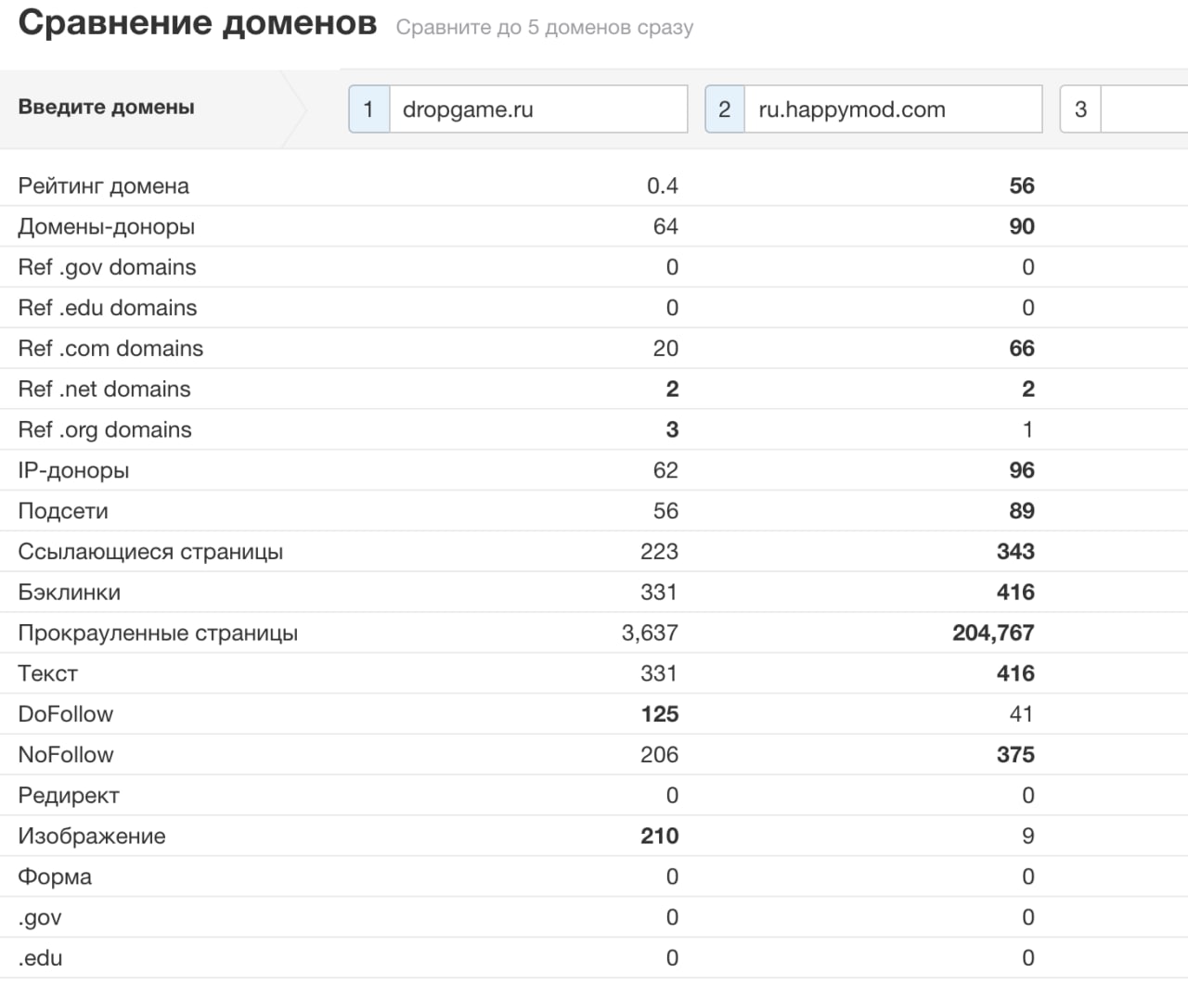Click the 'DoFollow' row label
Image resolution: width=1188 pixels, height=985 pixels.
click(66, 714)
